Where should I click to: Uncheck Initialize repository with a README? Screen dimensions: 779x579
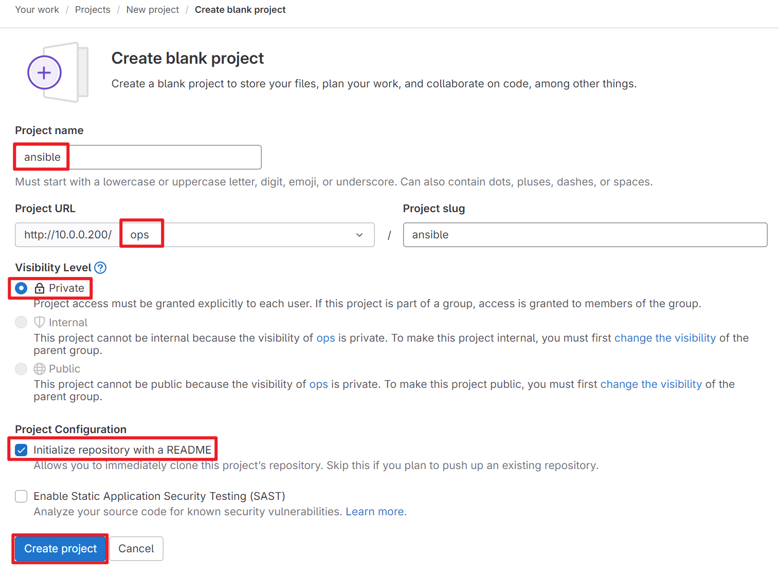(21, 450)
